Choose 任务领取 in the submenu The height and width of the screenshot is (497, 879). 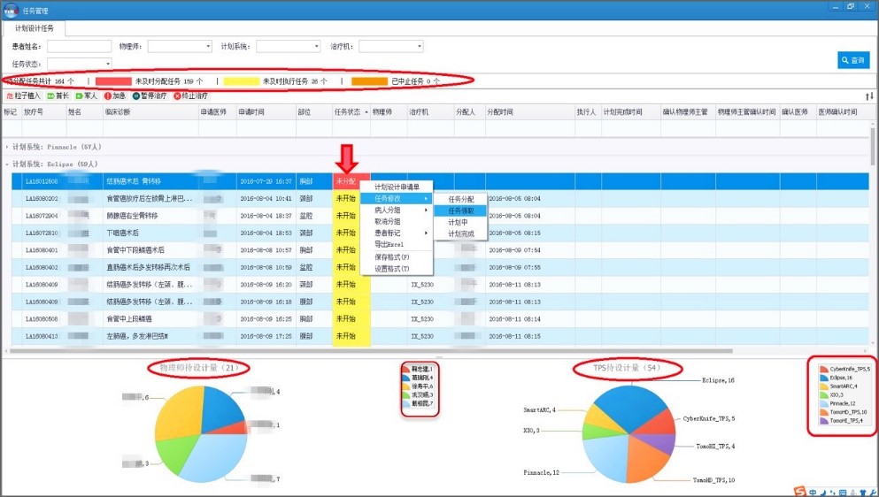click(460, 210)
